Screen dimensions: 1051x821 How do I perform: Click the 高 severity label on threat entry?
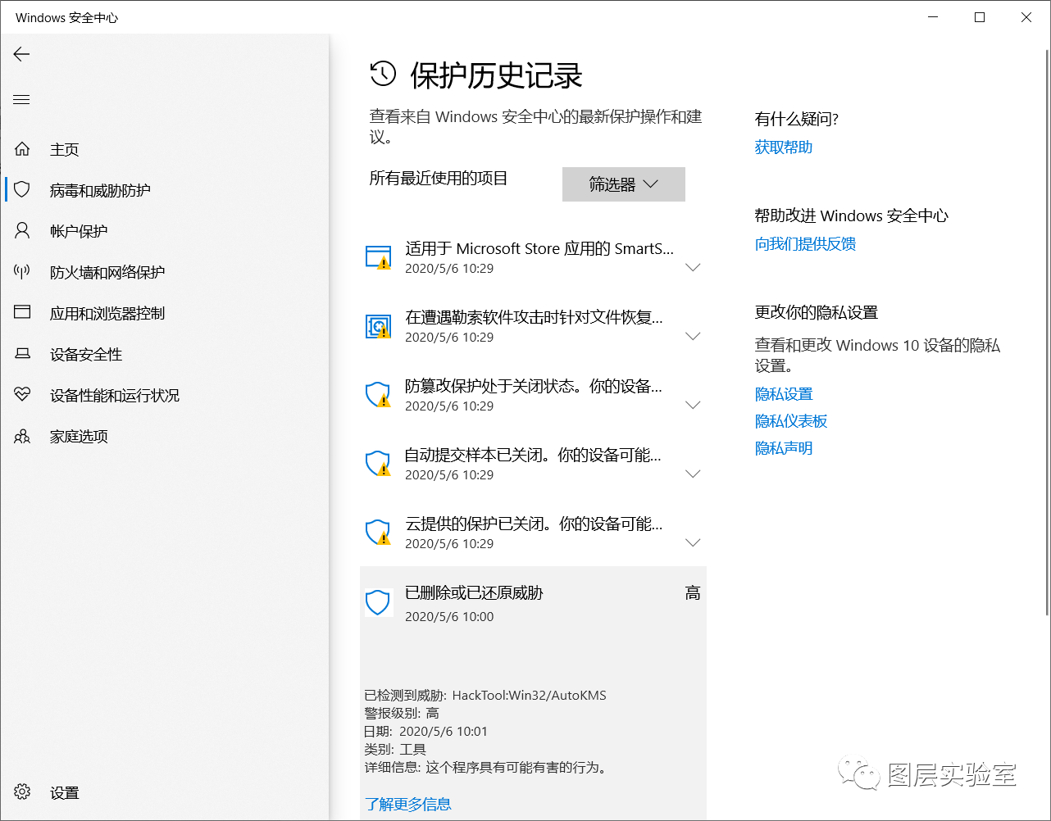693,593
